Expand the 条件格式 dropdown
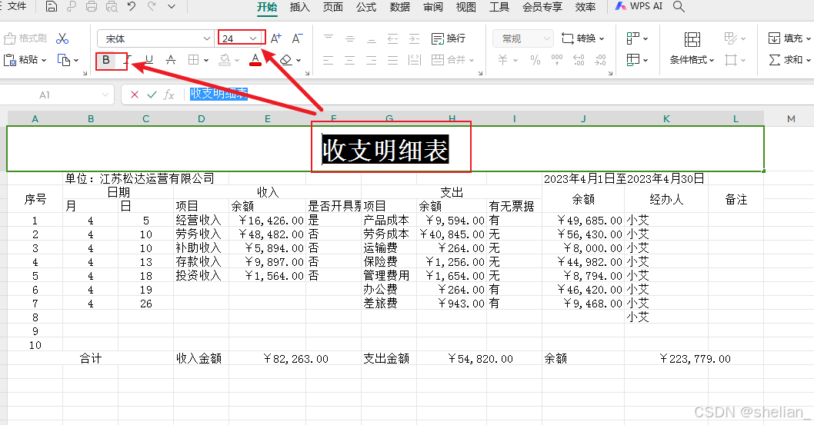This screenshot has width=814, height=425. pos(712,61)
